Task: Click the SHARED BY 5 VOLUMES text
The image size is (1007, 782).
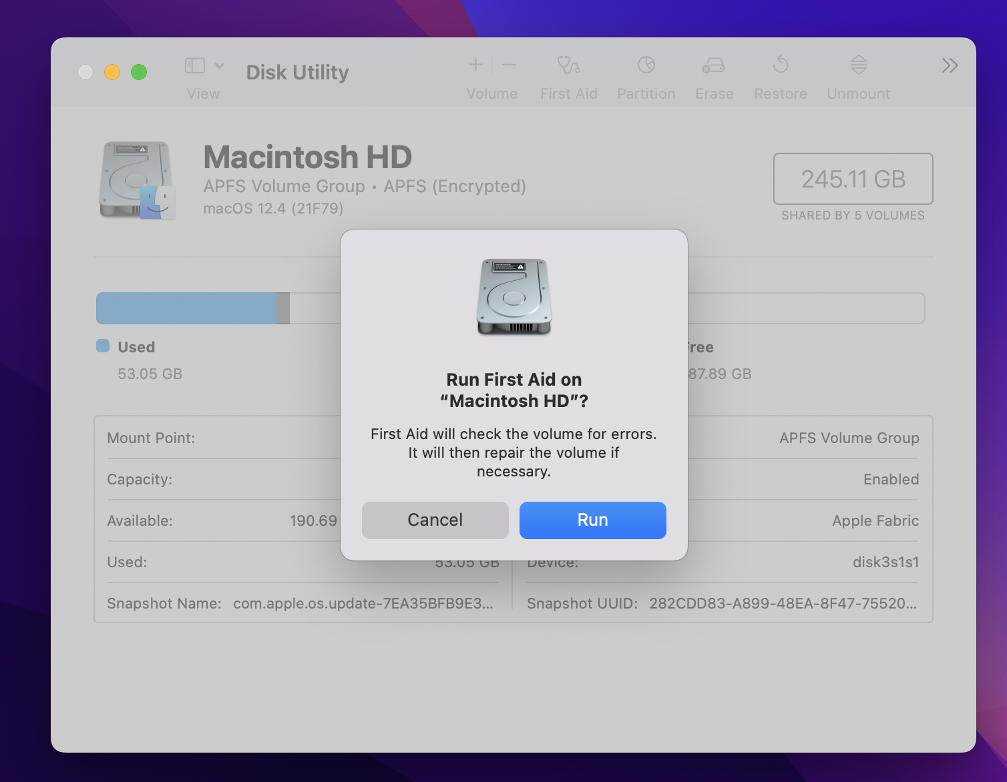Action: point(853,216)
